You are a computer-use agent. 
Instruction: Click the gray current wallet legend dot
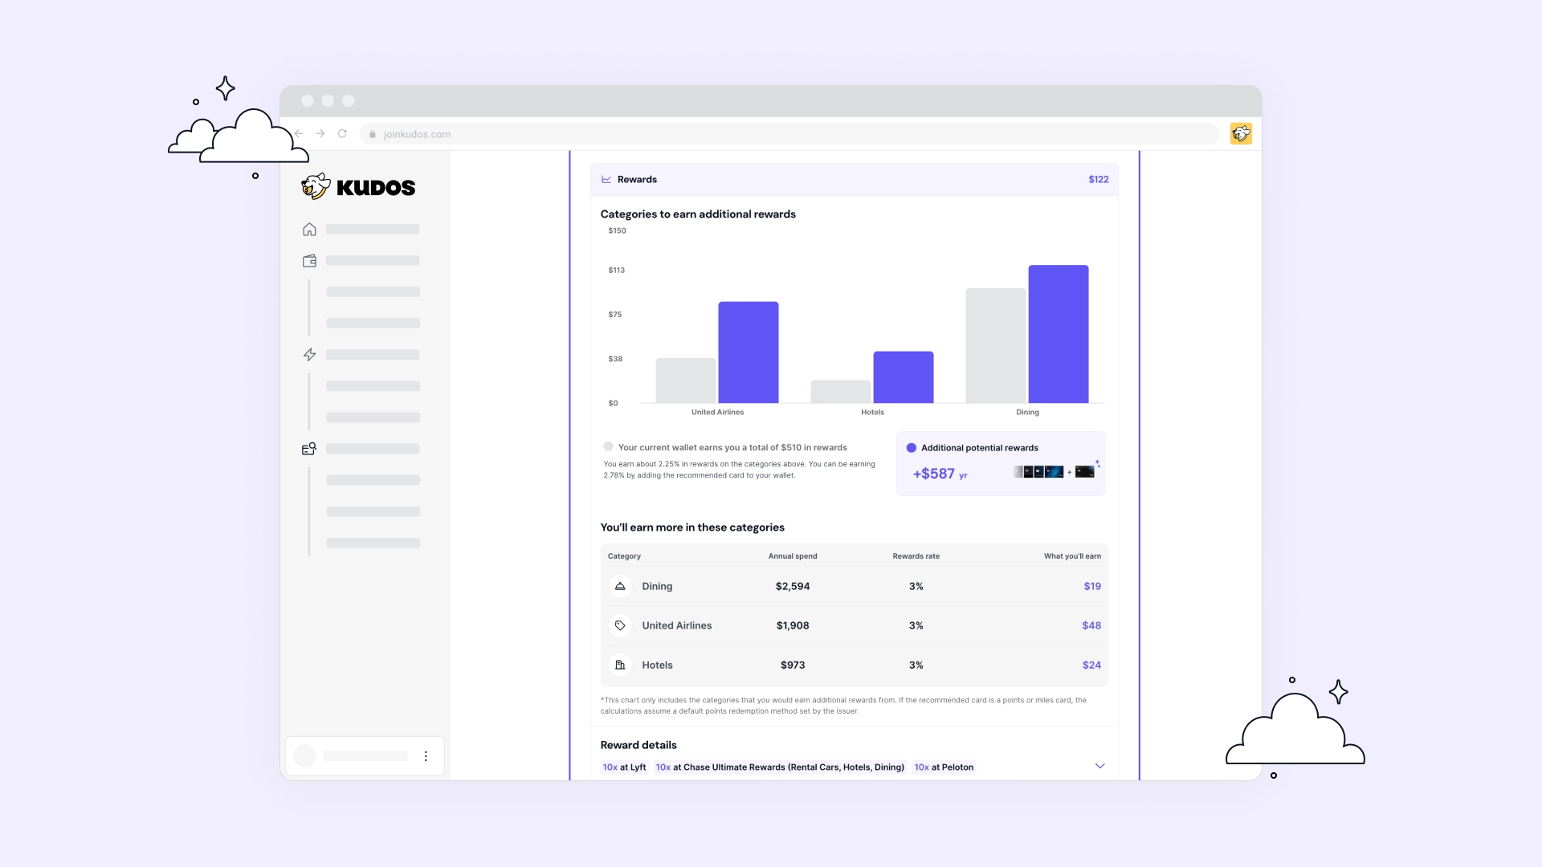point(608,447)
